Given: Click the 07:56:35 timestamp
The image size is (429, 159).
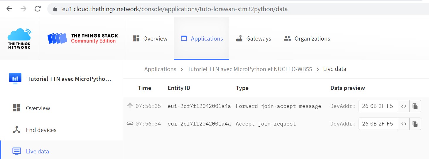Looking at the screenshot, I should tap(148, 106).
